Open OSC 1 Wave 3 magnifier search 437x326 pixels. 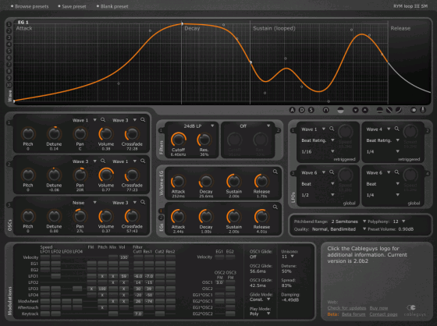click(143, 120)
